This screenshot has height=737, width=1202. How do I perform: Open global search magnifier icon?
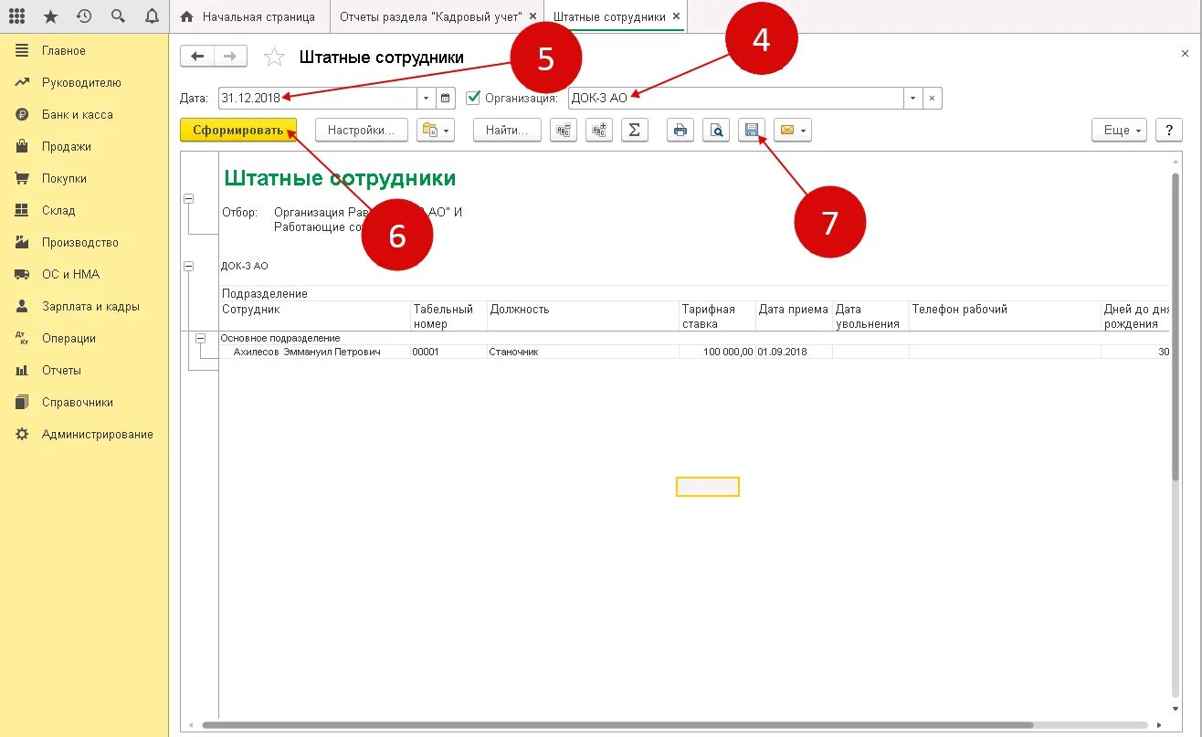point(117,16)
